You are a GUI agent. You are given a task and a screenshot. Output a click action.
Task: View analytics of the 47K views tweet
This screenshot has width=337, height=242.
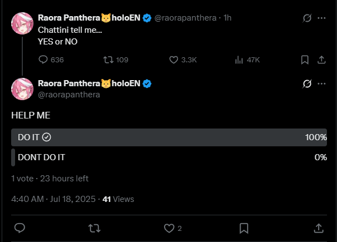(239, 60)
